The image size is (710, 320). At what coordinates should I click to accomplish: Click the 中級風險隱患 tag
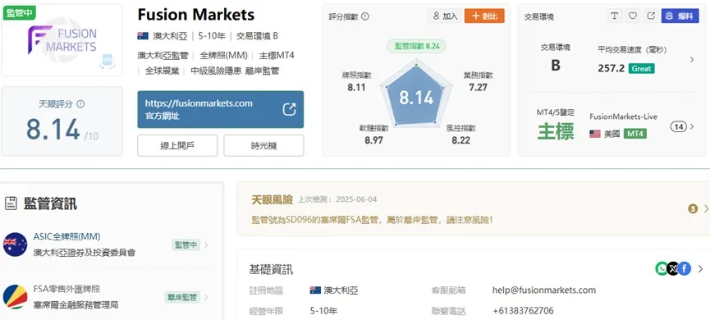tap(217, 71)
